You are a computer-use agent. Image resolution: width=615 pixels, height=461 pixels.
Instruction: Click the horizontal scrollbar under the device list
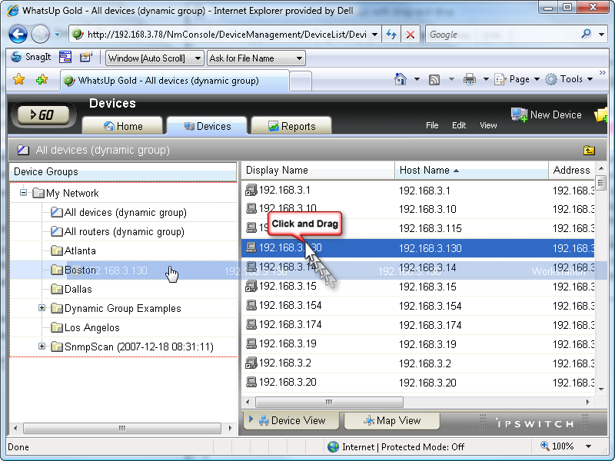(x=329, y=402)
